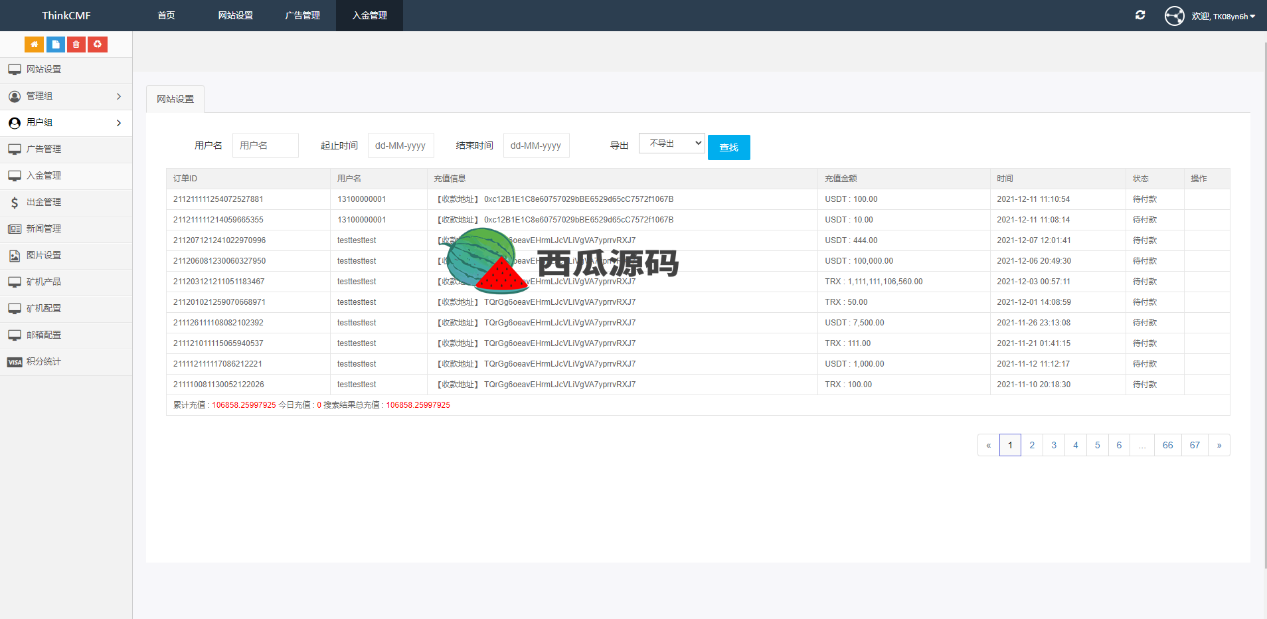Click the red recycle shortcut icon

click(98, 44)
